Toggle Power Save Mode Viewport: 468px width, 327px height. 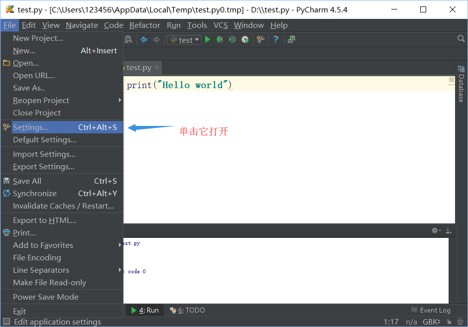point(62,297)
